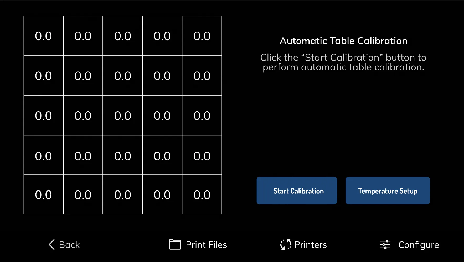Click the Printers refresh arrows icon

click(x=286, y=245)
